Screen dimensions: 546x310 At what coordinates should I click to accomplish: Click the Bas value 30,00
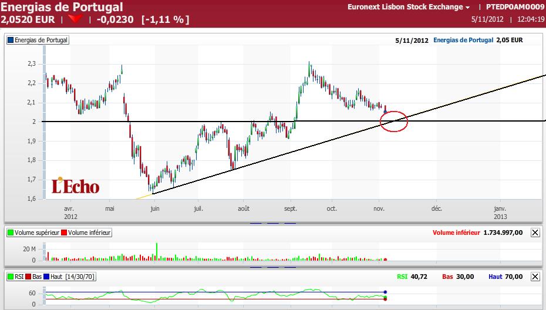465,277
